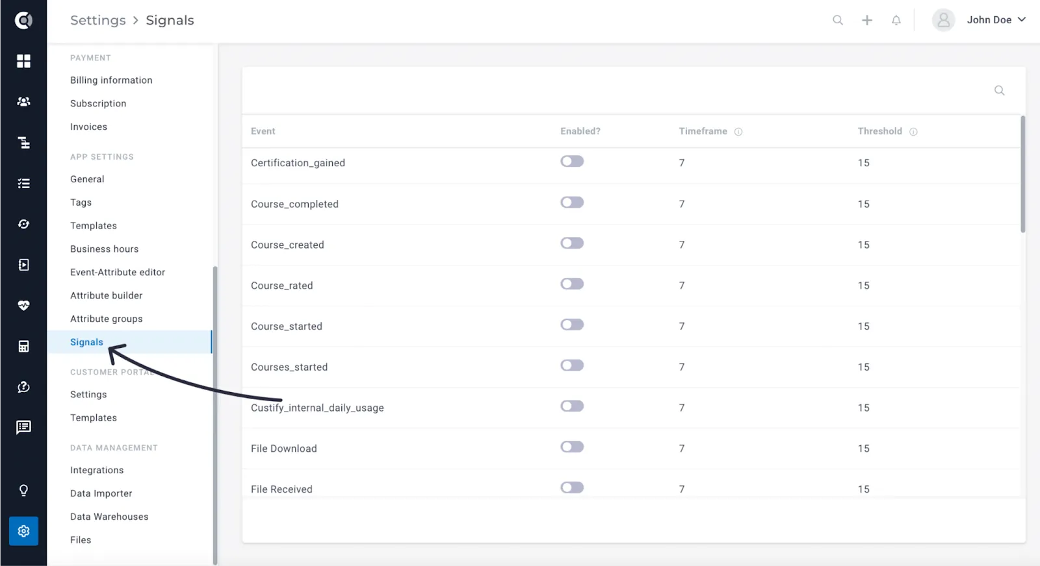The width and height of the screenshot is (1040, 566).
Task: Click the plus add icon in top bar
Action: coord(867,20)
